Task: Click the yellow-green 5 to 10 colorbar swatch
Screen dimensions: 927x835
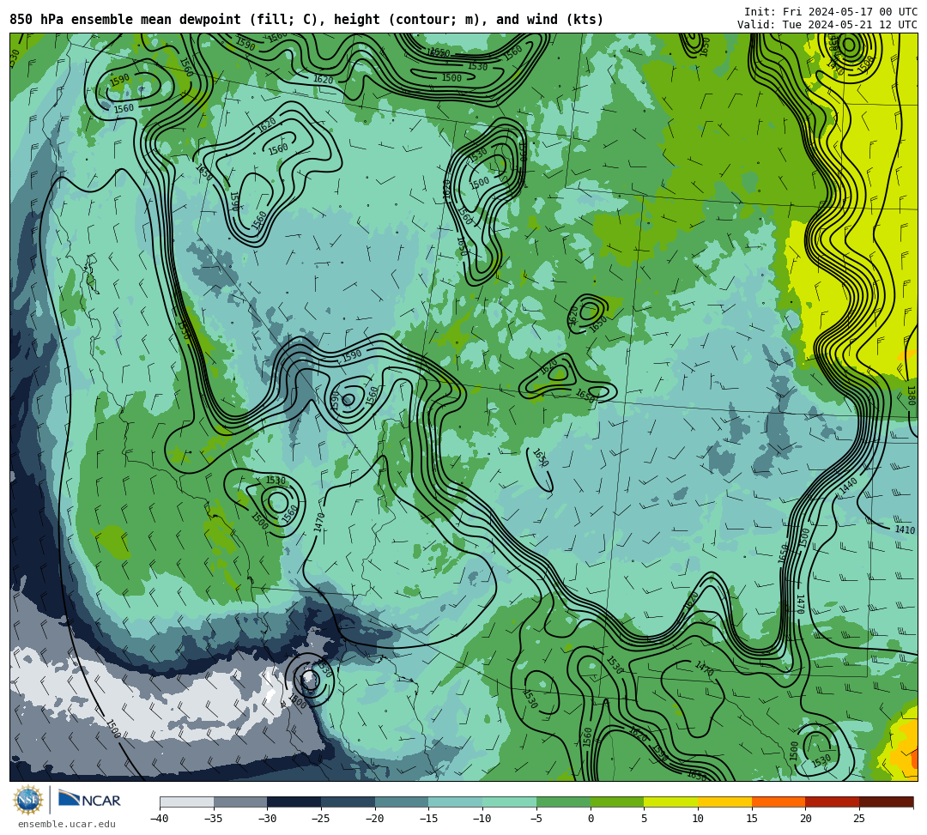Action: [x=671, y=802]
